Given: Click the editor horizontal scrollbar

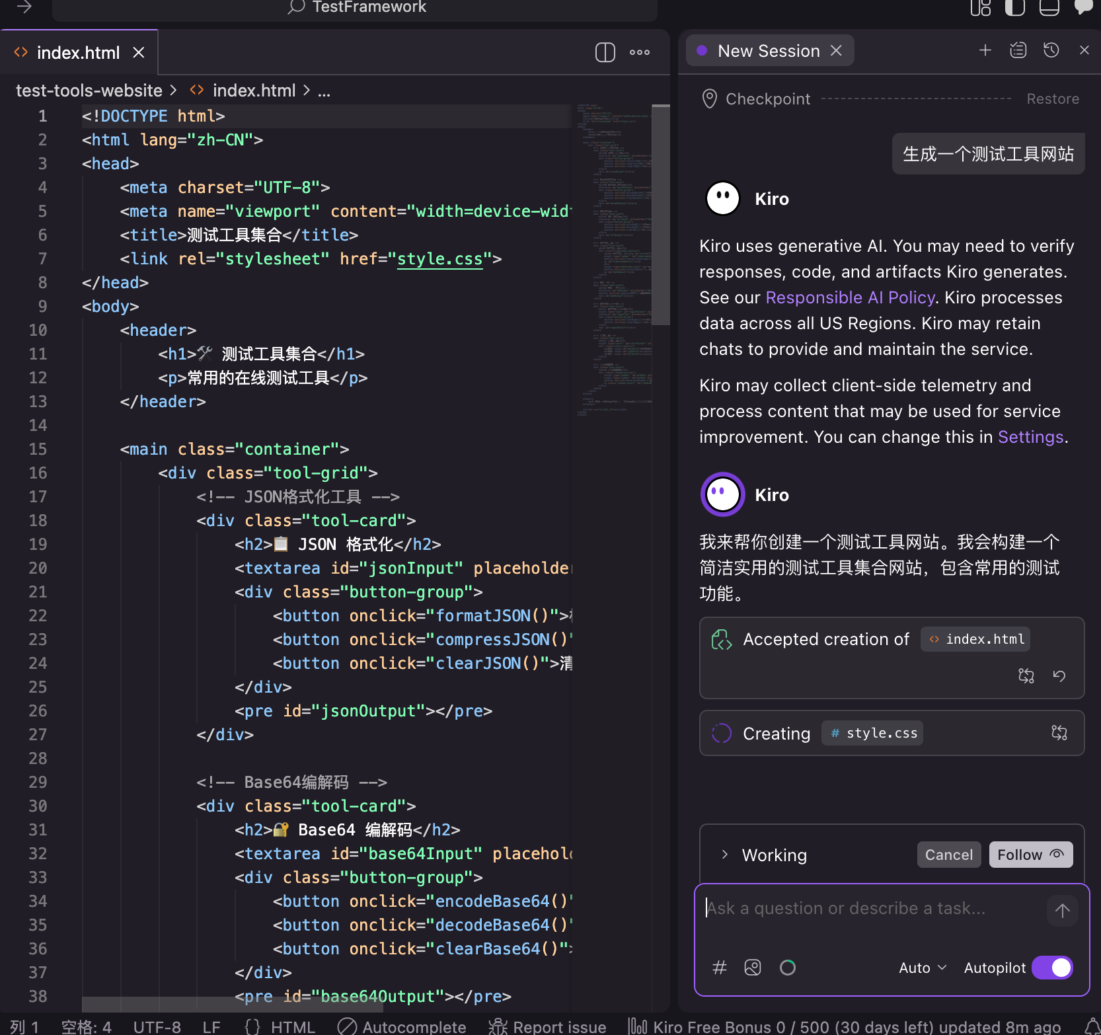Looking at the screenshot, I should (232, 1004).
